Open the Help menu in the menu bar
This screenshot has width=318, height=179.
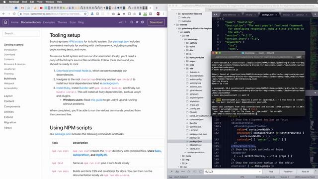(x=60, y=1)
